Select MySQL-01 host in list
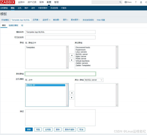The height and width of the screenshot is (135, 147). tap(46, 85)
